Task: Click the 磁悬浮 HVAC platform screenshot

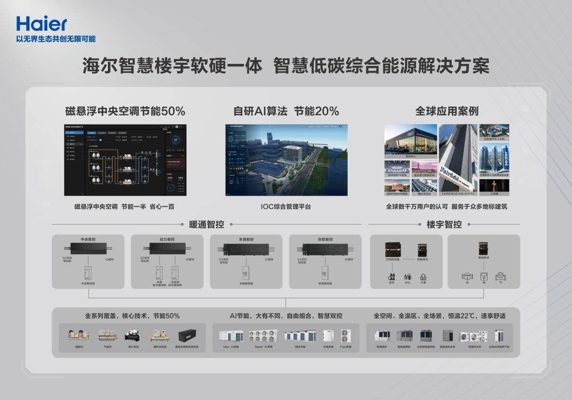Action: click(125, 160)
